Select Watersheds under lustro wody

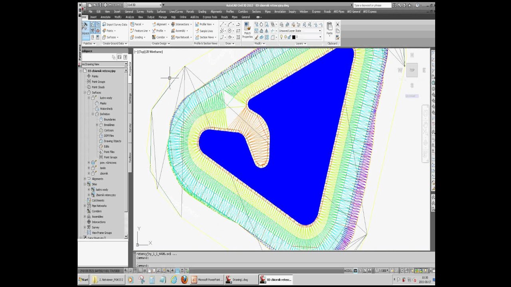click(106, 108)
